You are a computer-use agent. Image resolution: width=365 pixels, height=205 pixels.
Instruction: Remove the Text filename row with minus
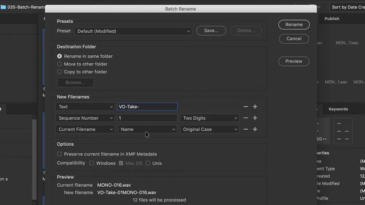click(x=246, y=106)
